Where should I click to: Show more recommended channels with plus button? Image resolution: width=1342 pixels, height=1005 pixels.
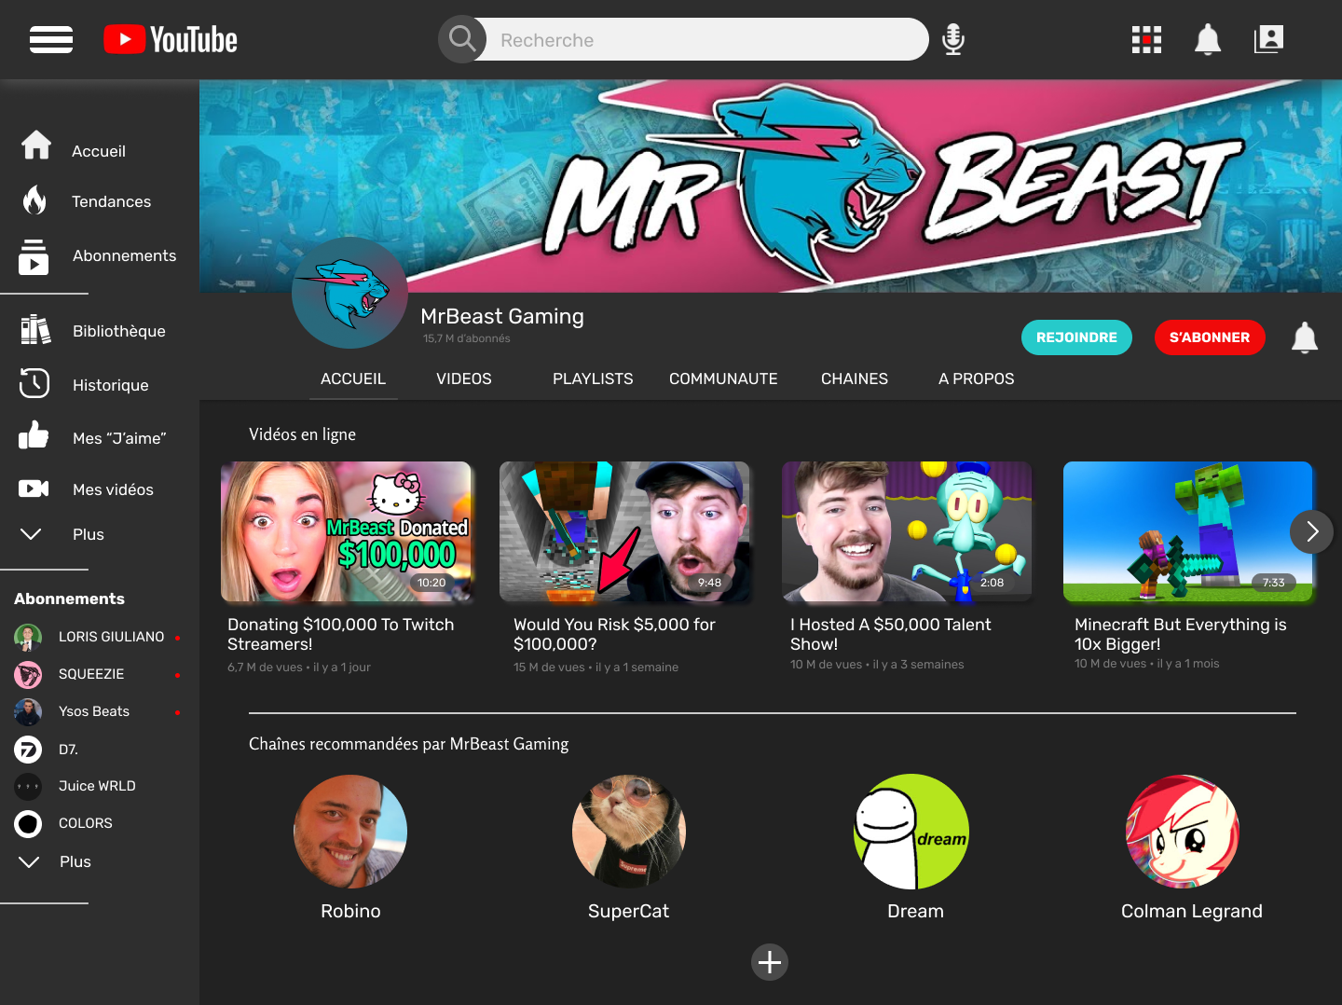coord(770,962)
